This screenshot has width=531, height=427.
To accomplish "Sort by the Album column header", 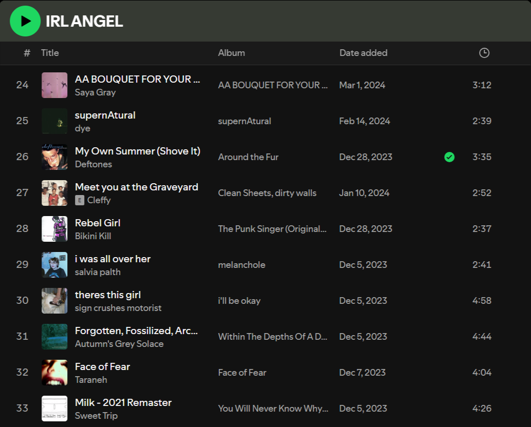I will [231, 53].
